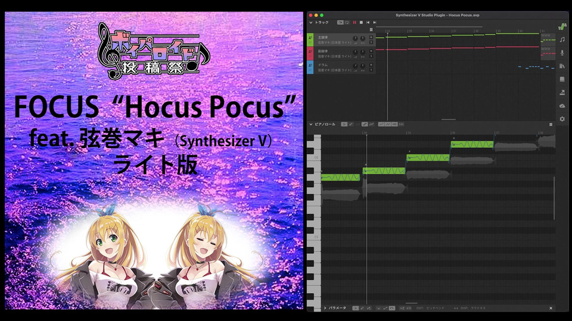Toggle auto-scroll playback follow icon in track toolbar
The width and height of the screenshot is (572, 321).
340,23
